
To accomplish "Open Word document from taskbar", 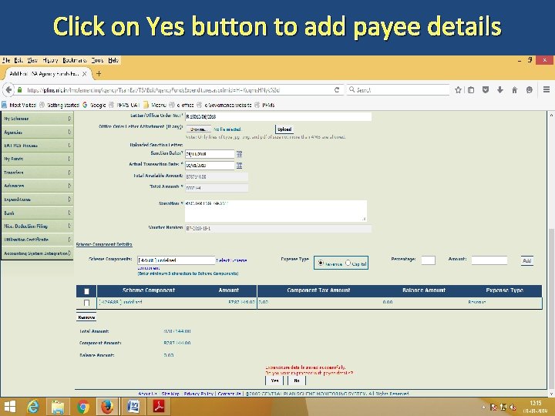I will 133,407.
